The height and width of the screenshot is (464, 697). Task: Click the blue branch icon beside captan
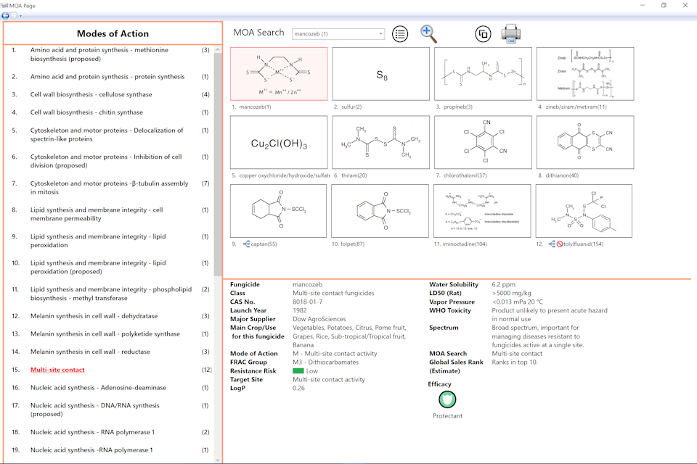246,244
